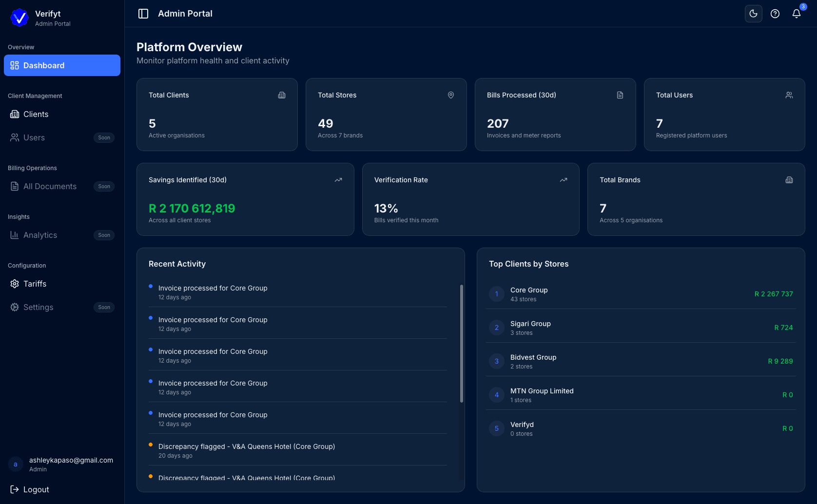The height and width of the screenshot is (504, 817).
Task: Click the Soon badge beside Users
Action: [x=104, y=137]
